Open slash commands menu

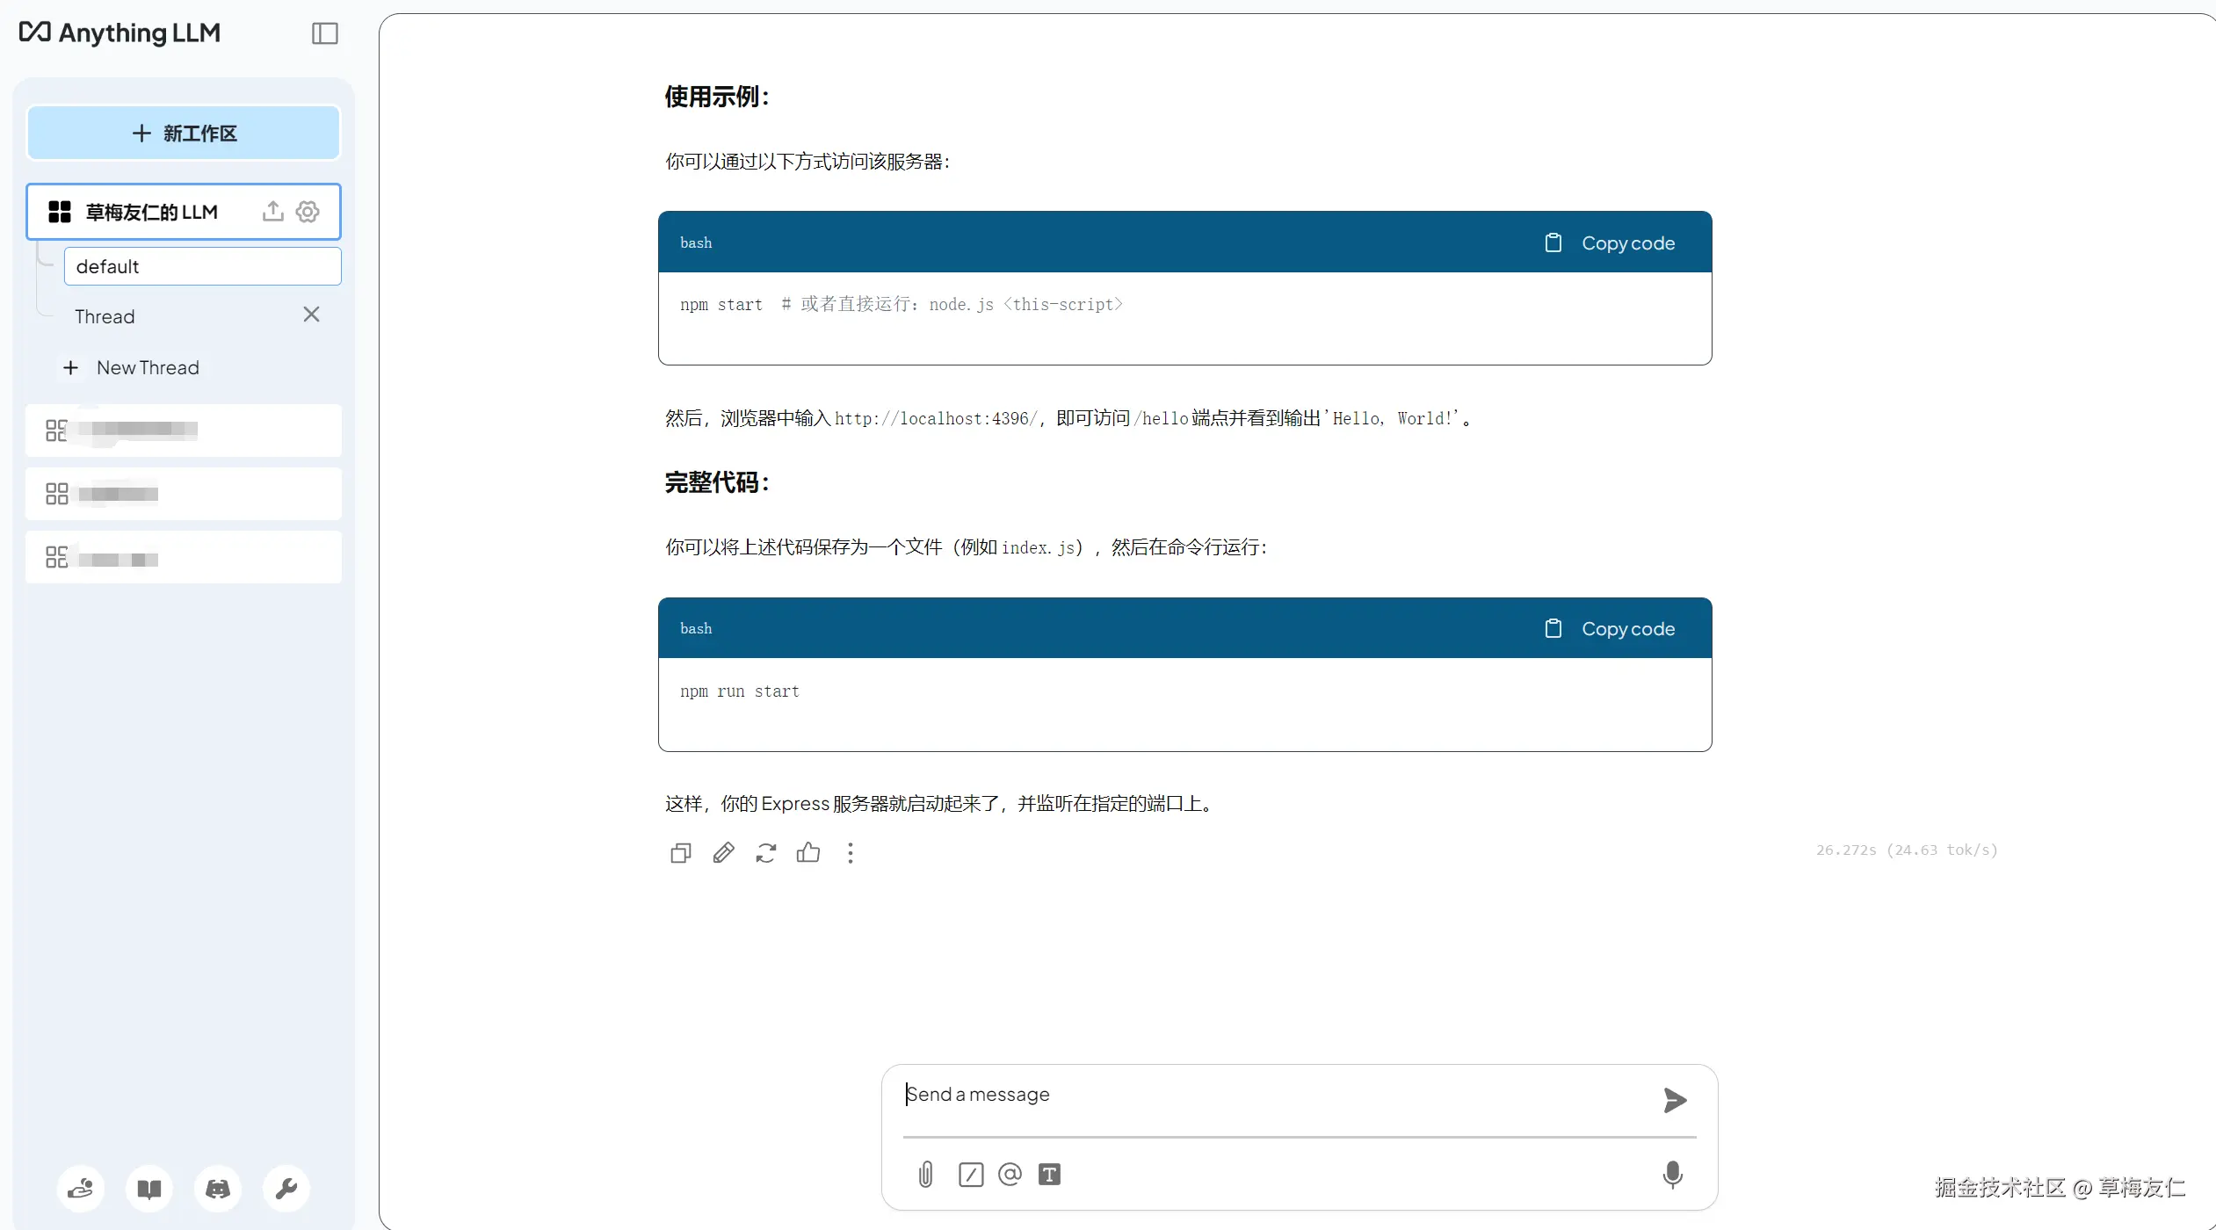tap(971, 1175)
